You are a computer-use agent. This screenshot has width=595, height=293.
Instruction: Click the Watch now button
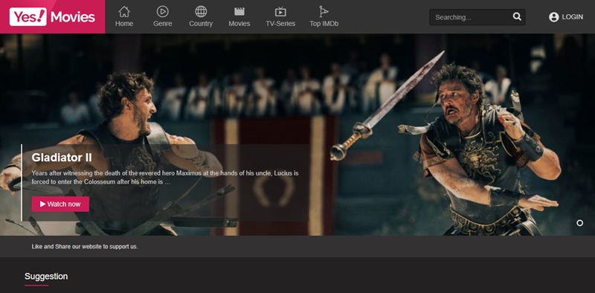[x=60, y=205]
